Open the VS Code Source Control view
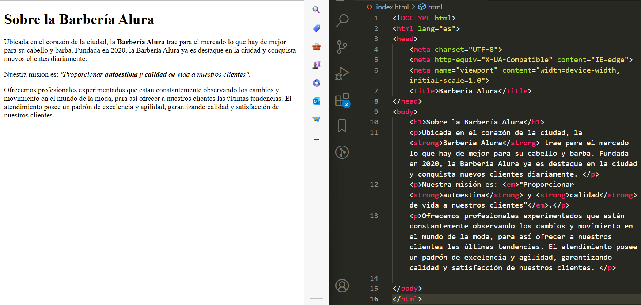The height and width of the screenshot is (305, 641). (x=342, y=47)
